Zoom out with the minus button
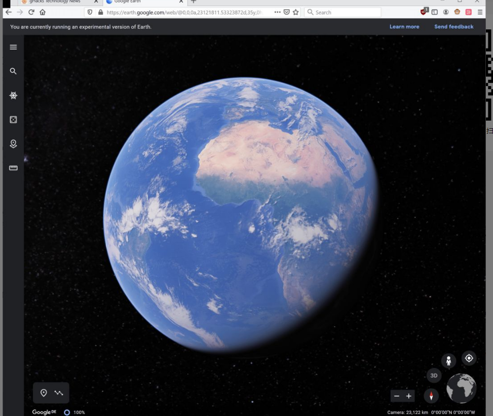Viewport: 493px width, 416px height. (397, 396)
